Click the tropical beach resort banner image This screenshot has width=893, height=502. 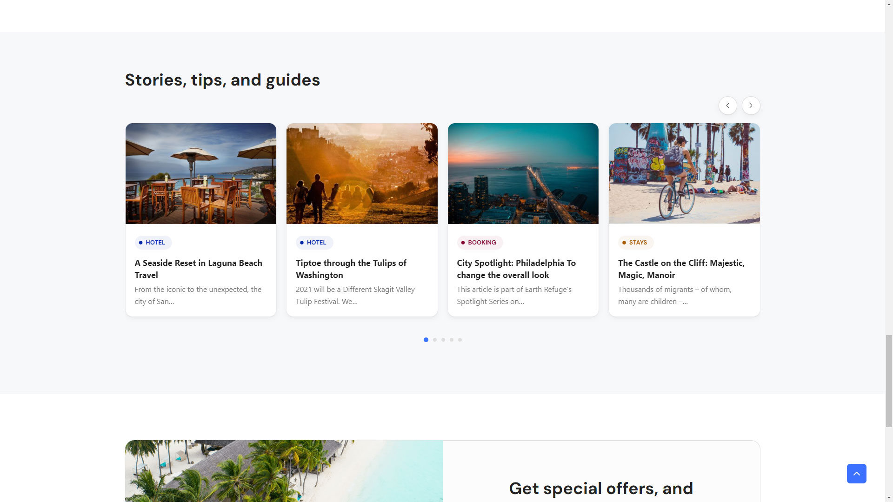click(284, 471)
